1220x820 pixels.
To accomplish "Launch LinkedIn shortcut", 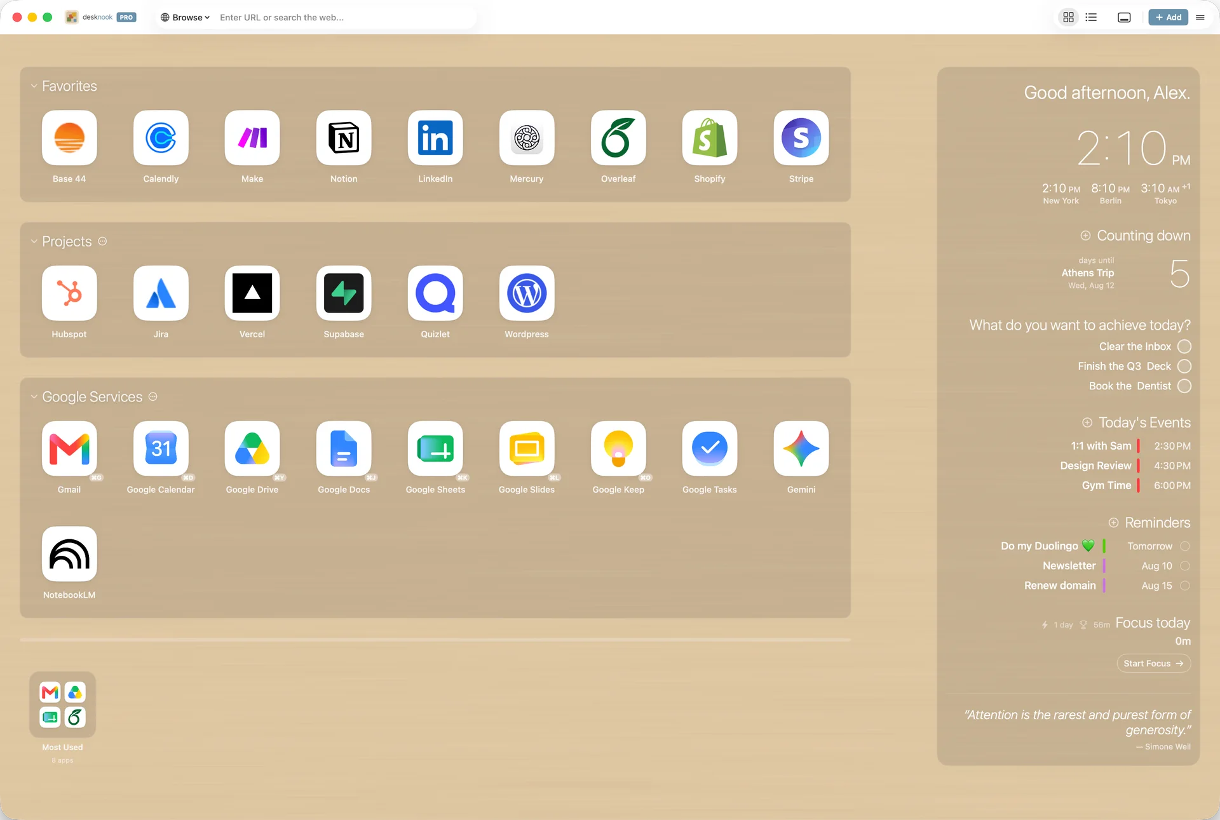I will tap(435, 138).
